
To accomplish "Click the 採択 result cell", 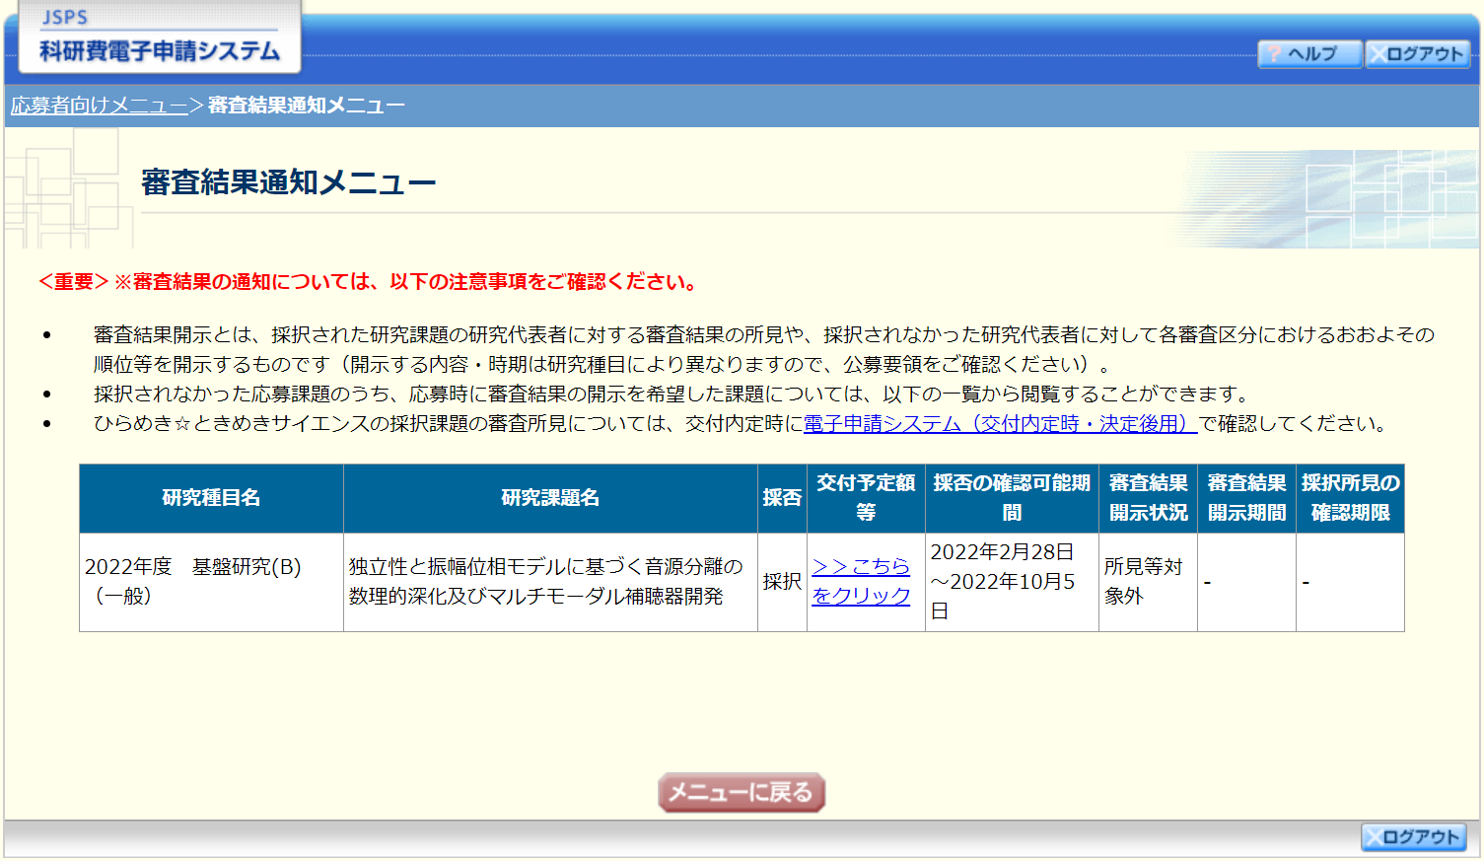I will pyautogui.click(x=782, y=582).
